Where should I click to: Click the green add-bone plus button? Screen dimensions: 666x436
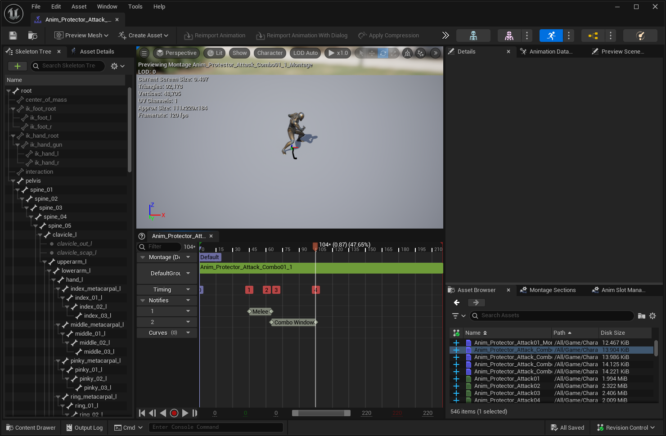(x=18, y=66)
